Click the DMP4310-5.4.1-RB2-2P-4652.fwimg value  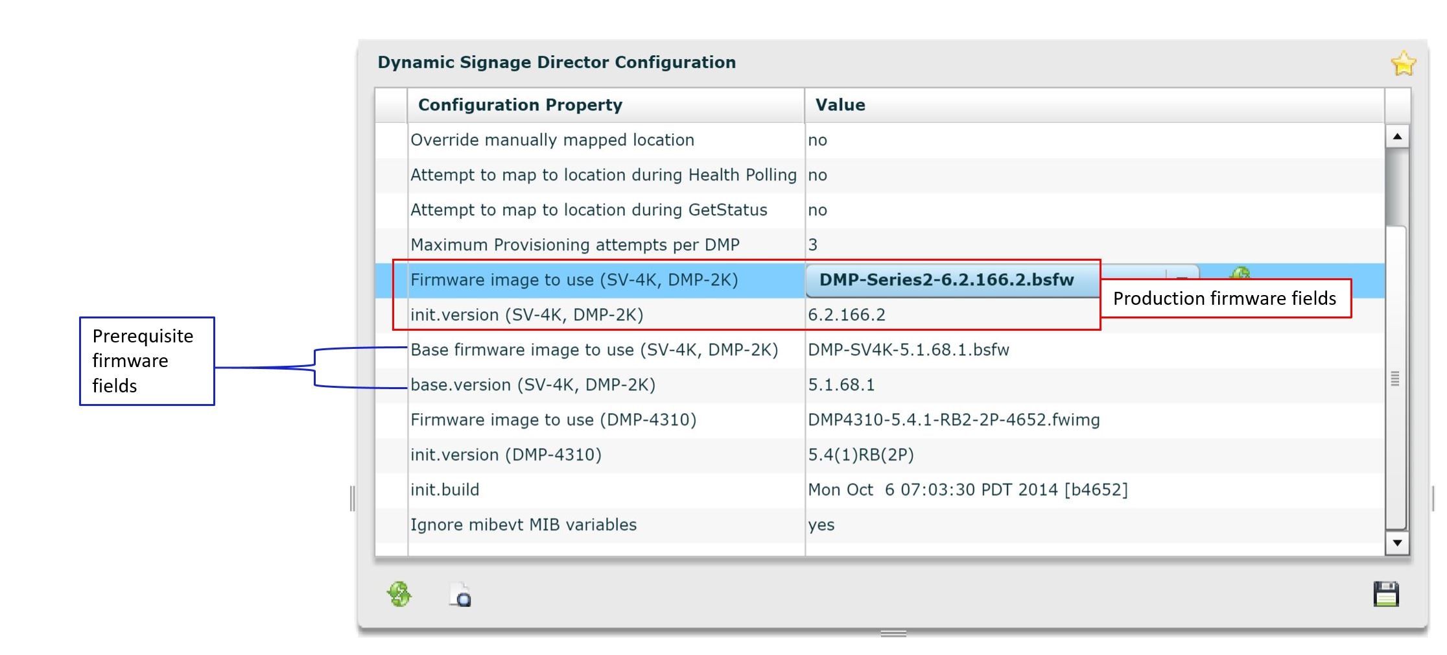(x=954, y=420)
